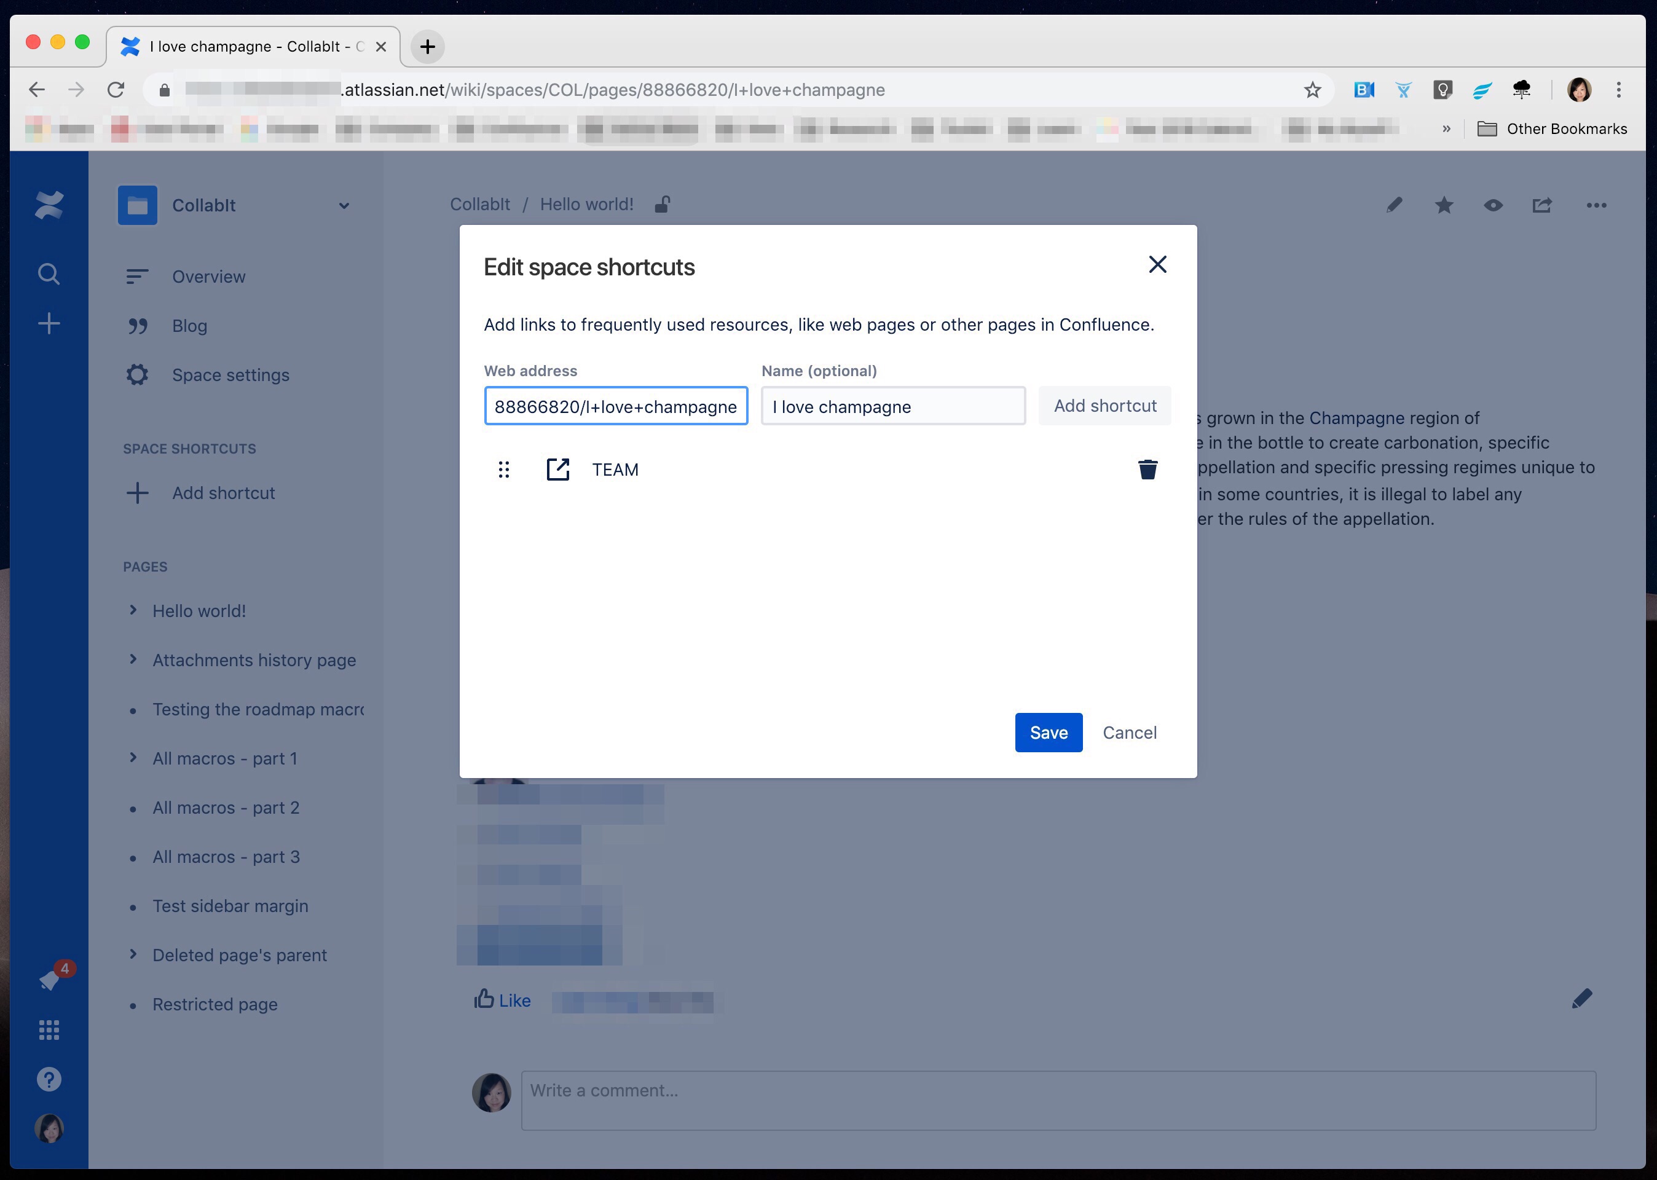Click the browser address bar URL
The height and width of the screenshot is (1180, 1657).
point(614,89)
